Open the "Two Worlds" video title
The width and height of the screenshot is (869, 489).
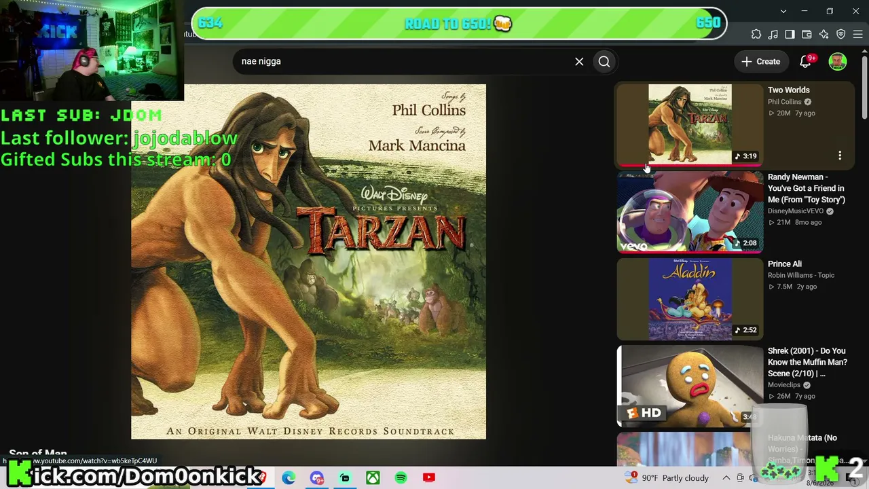(x=788, y=90)
